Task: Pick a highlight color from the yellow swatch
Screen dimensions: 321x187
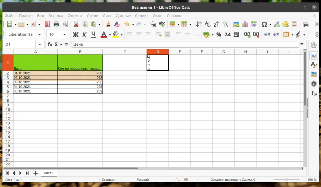Action: tap(115, 34)
